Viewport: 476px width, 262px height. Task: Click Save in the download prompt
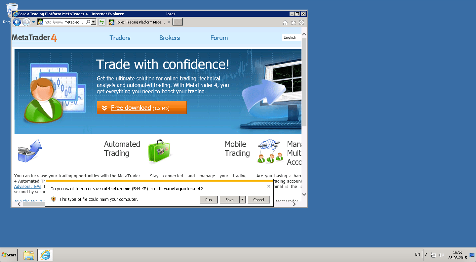coord(229,199)
